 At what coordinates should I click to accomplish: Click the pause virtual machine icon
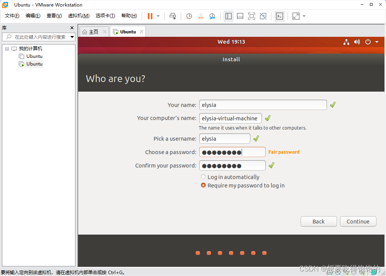[x=150, y=16]
